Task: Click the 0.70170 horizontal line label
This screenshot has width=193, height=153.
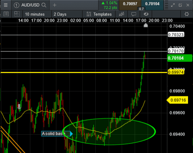Action: pos(176,51)
